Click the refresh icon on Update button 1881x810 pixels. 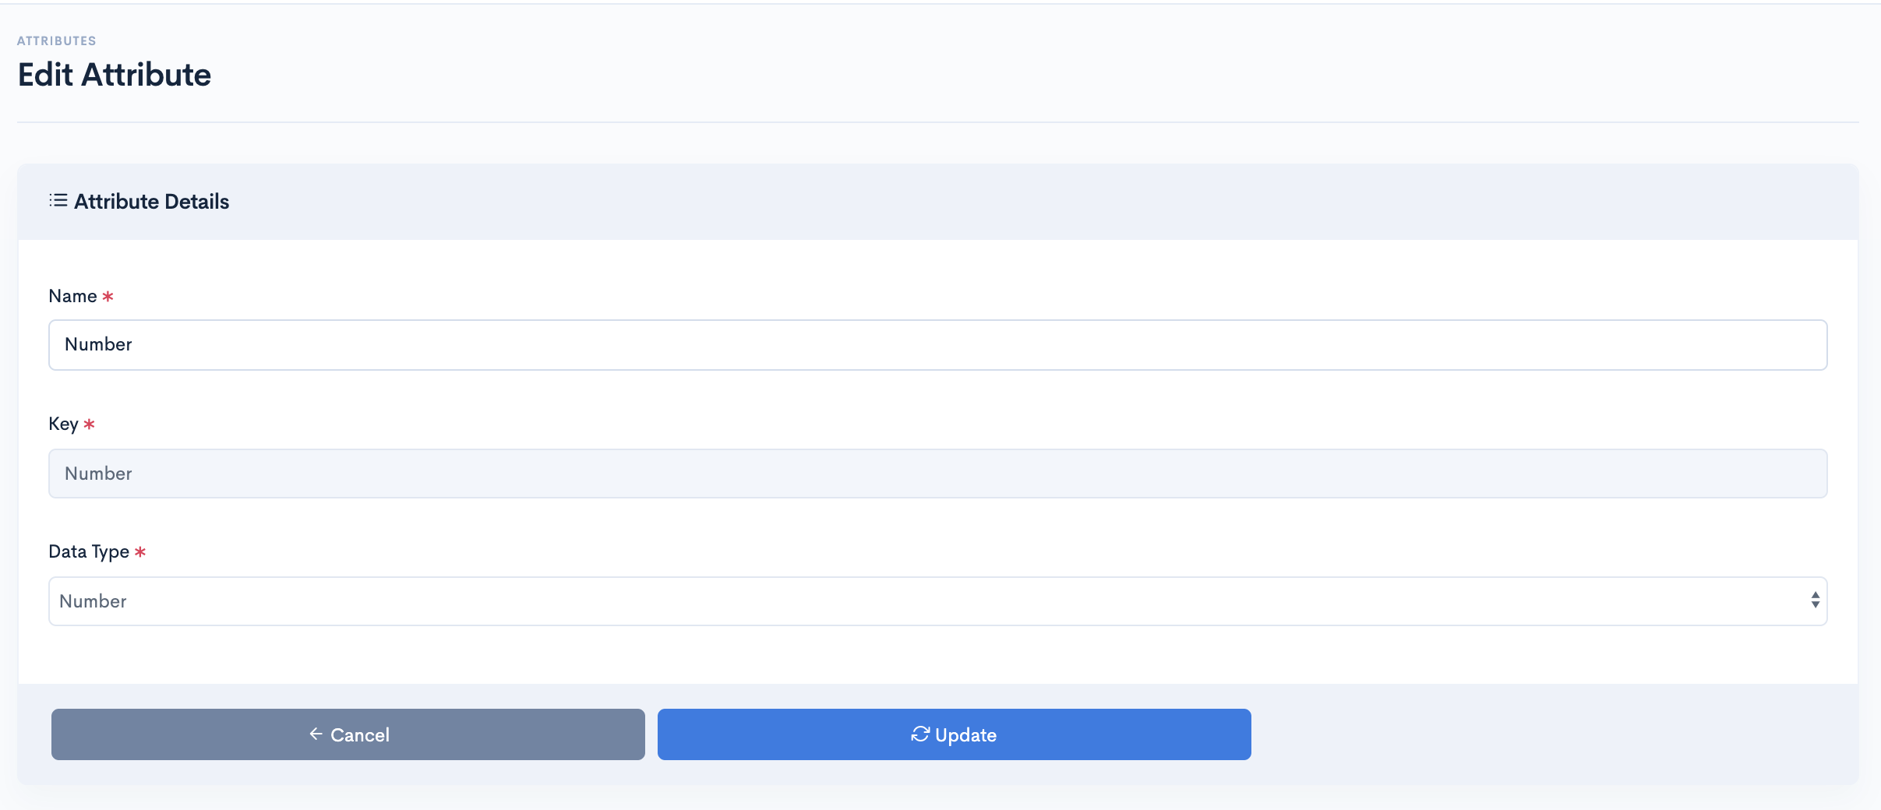[920, 734]
